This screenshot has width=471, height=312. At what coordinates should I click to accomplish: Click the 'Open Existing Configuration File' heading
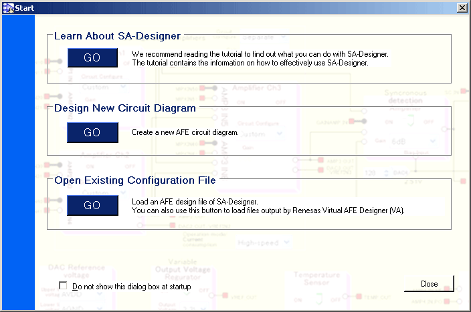click(135, 180)
